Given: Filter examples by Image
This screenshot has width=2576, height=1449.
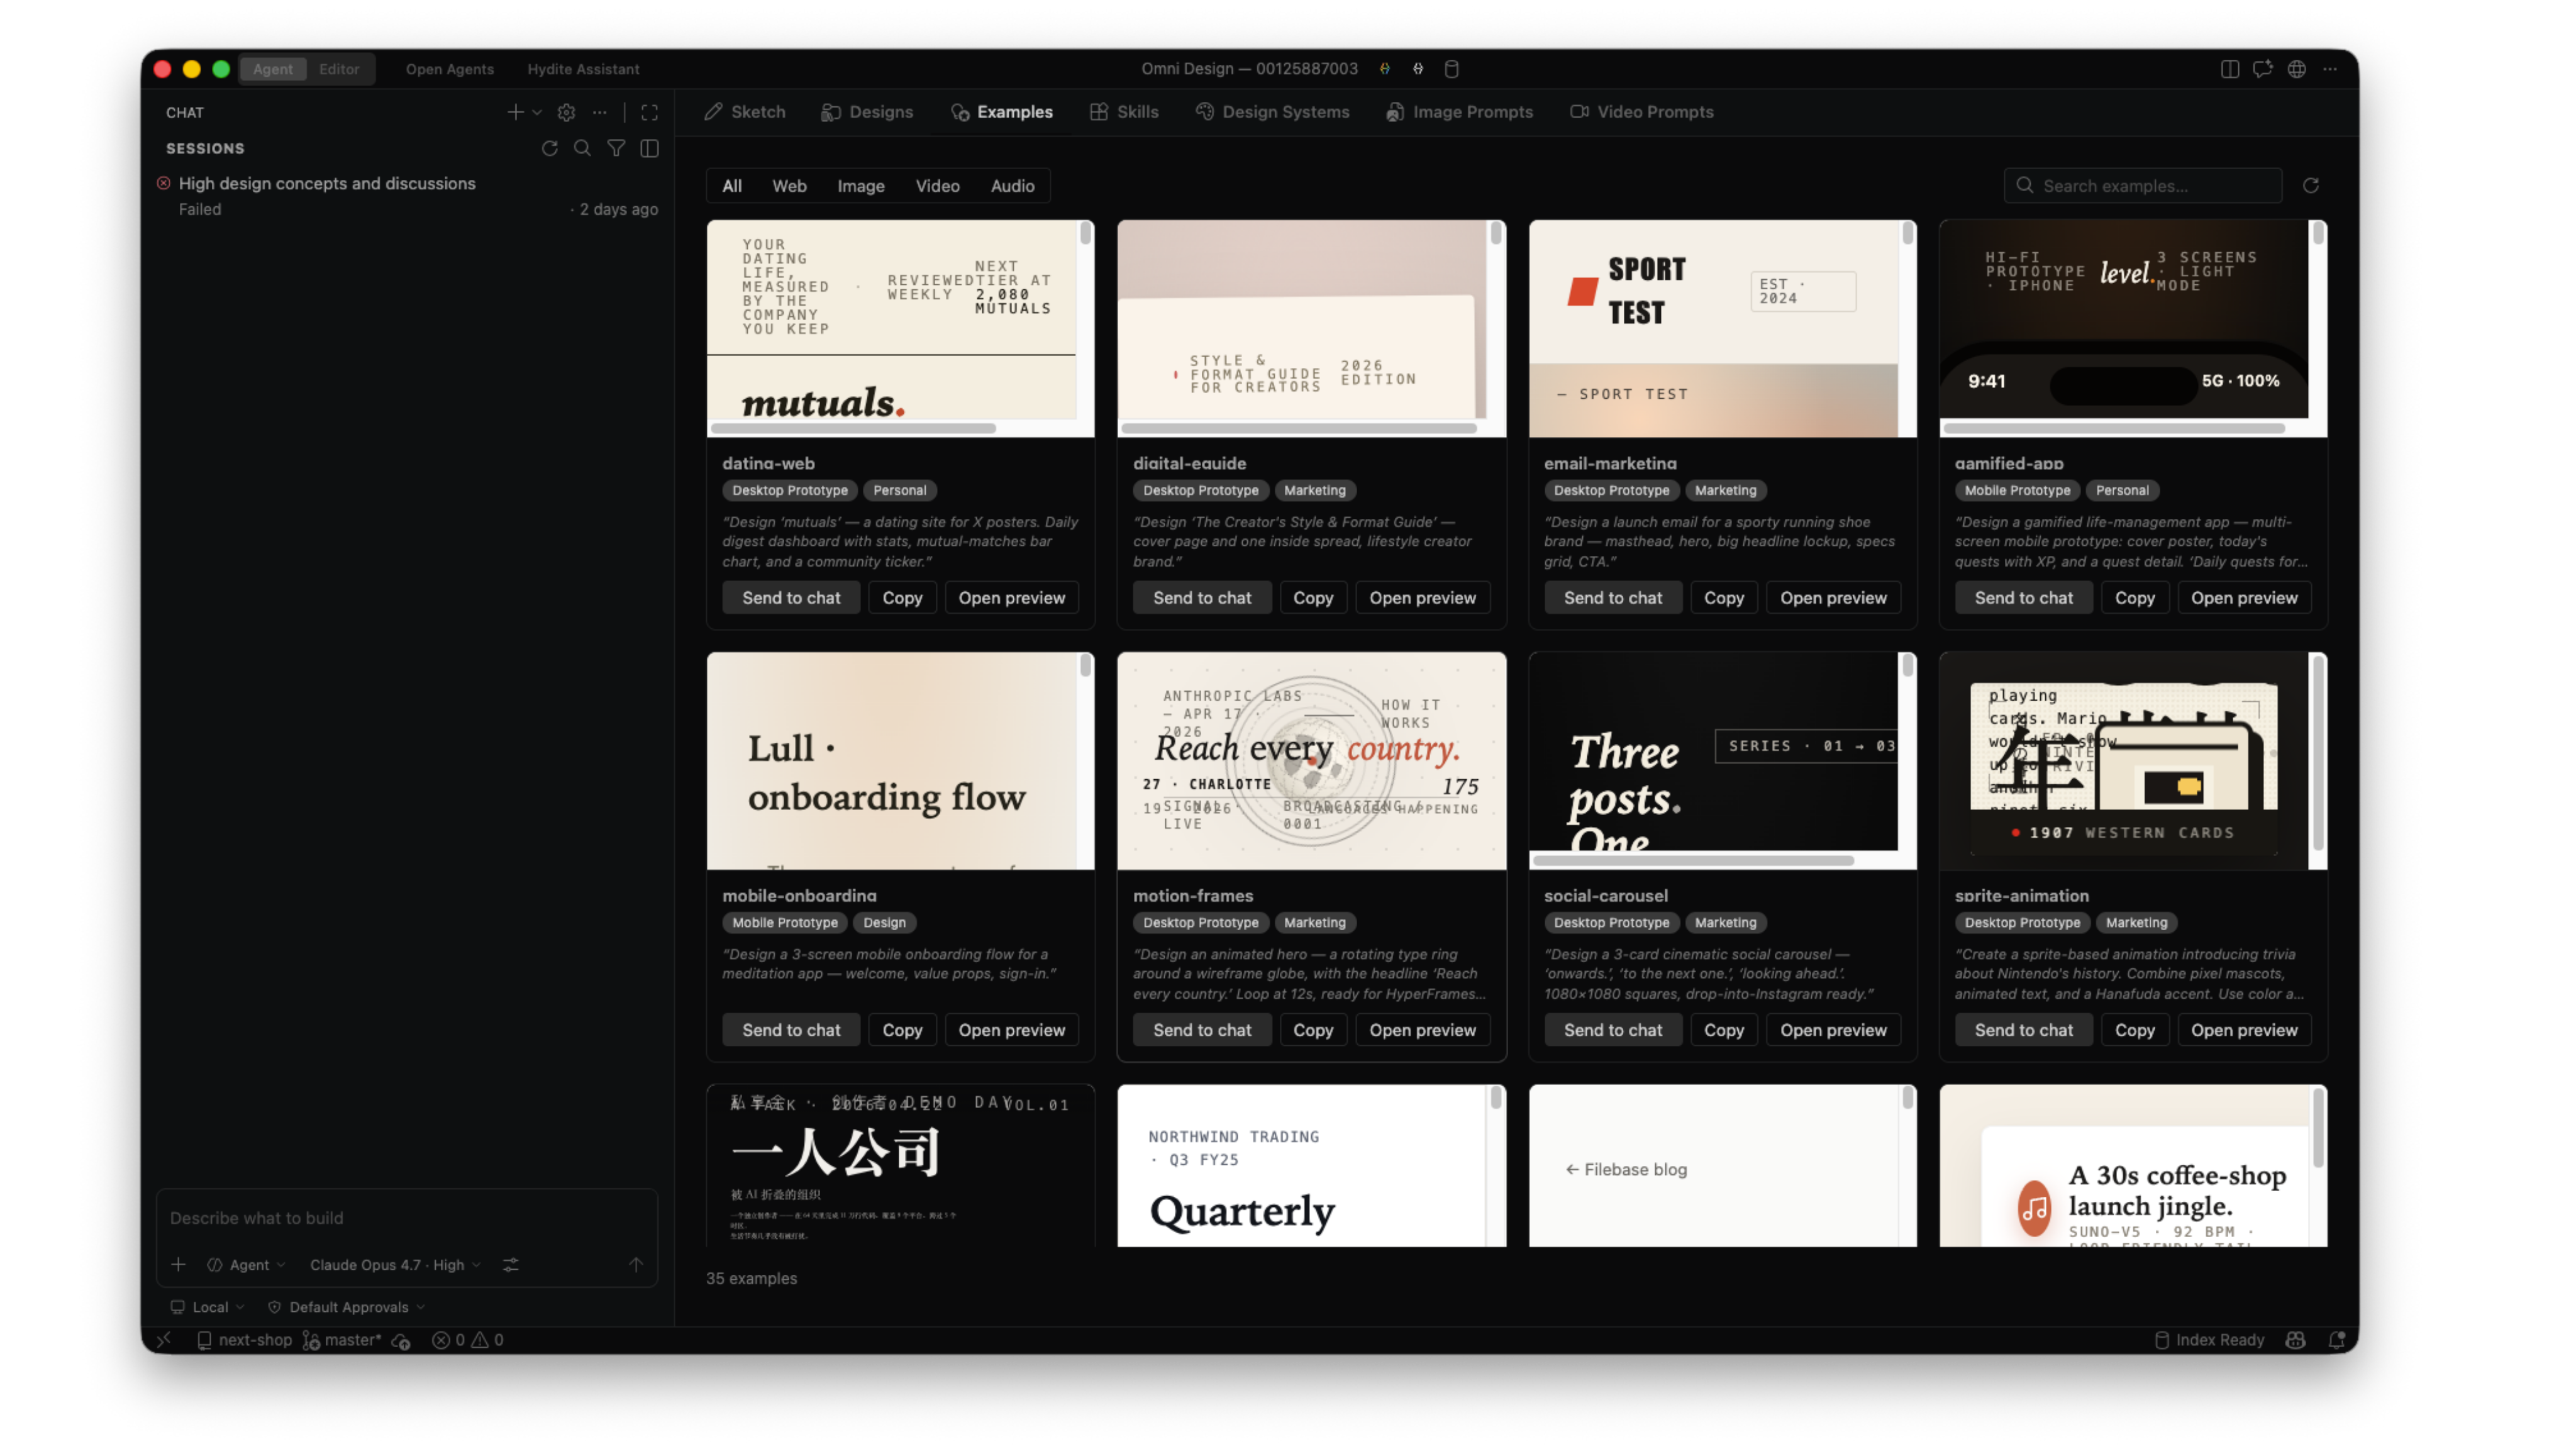Looking at the screenshot, I should [x=861, y=186].
